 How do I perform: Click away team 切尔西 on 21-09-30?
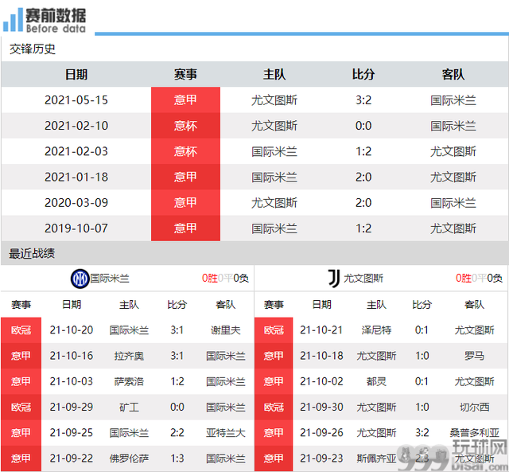(x=474, y=408)
